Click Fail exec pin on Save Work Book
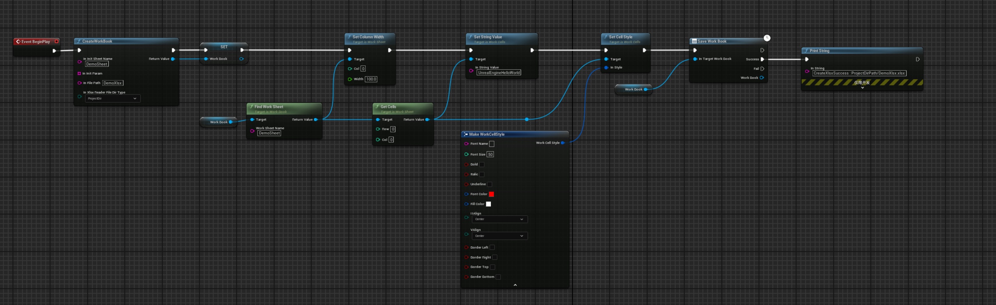Screen dimensions: 996x305 coord(762,68)
